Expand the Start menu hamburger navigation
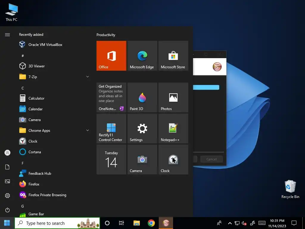Screen dimensions: 305x229 tap(7, 35)
